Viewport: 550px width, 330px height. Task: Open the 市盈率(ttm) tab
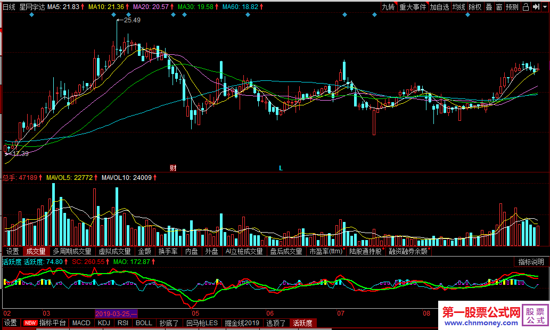point(326,251)
